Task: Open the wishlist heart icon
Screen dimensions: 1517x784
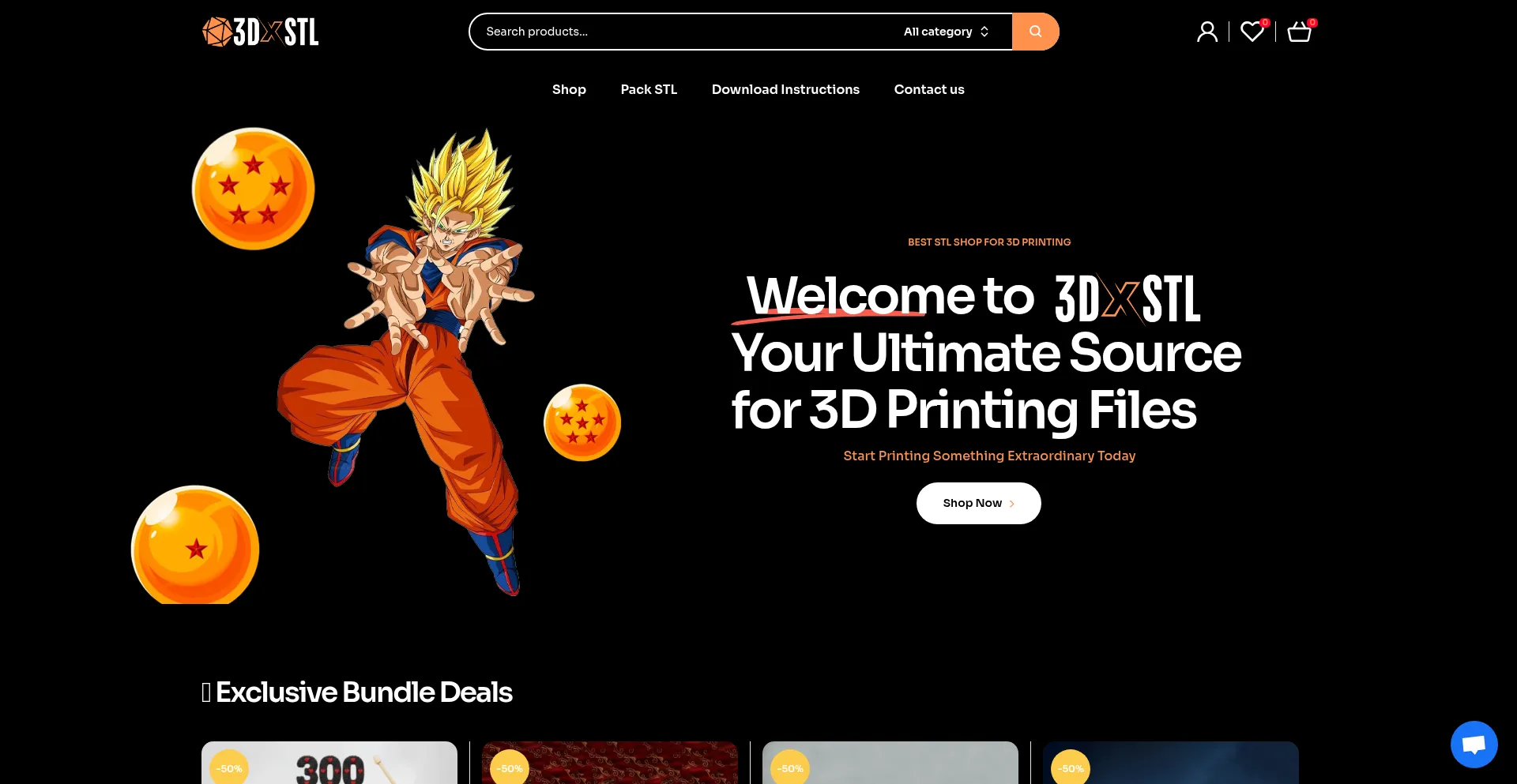Action: click(x=1252, y=32)
